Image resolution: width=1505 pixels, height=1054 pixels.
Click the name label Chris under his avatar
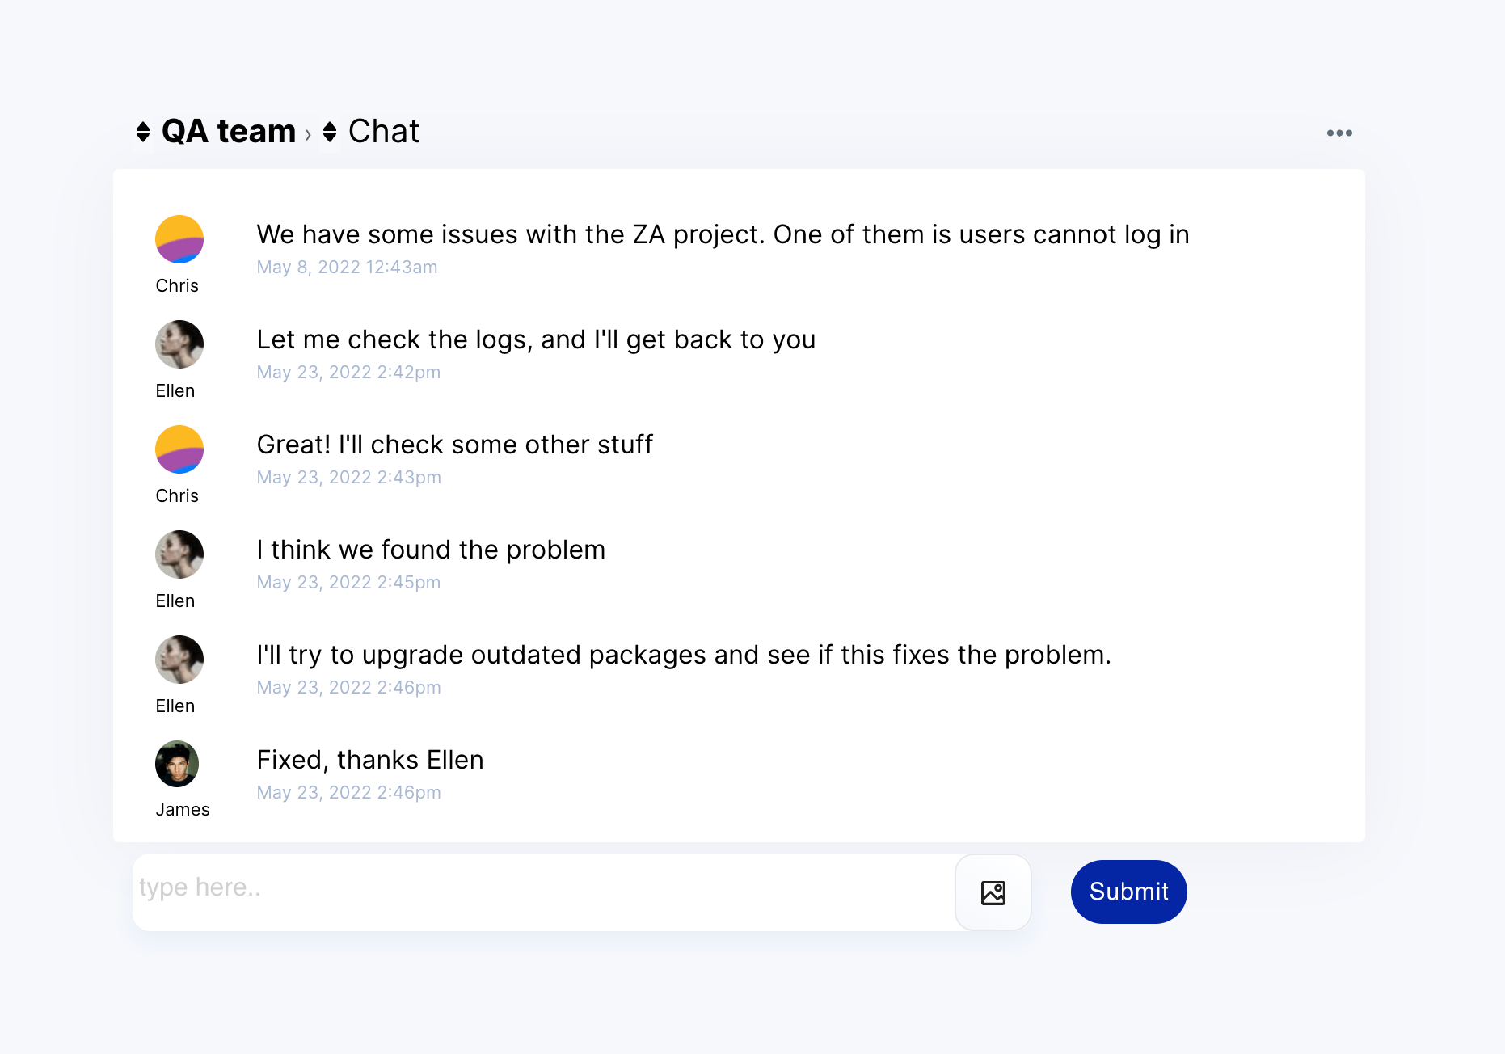click(177, 285)
